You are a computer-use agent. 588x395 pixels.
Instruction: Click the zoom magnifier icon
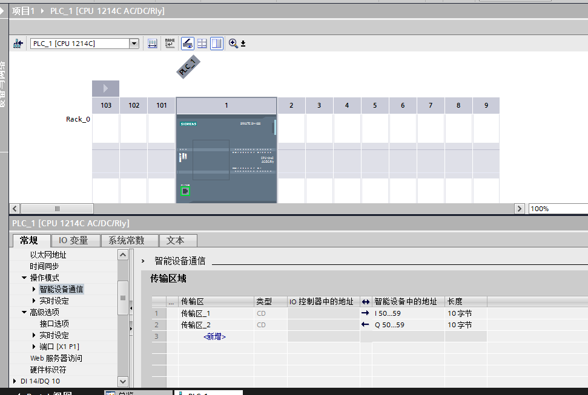pos(233,44)
